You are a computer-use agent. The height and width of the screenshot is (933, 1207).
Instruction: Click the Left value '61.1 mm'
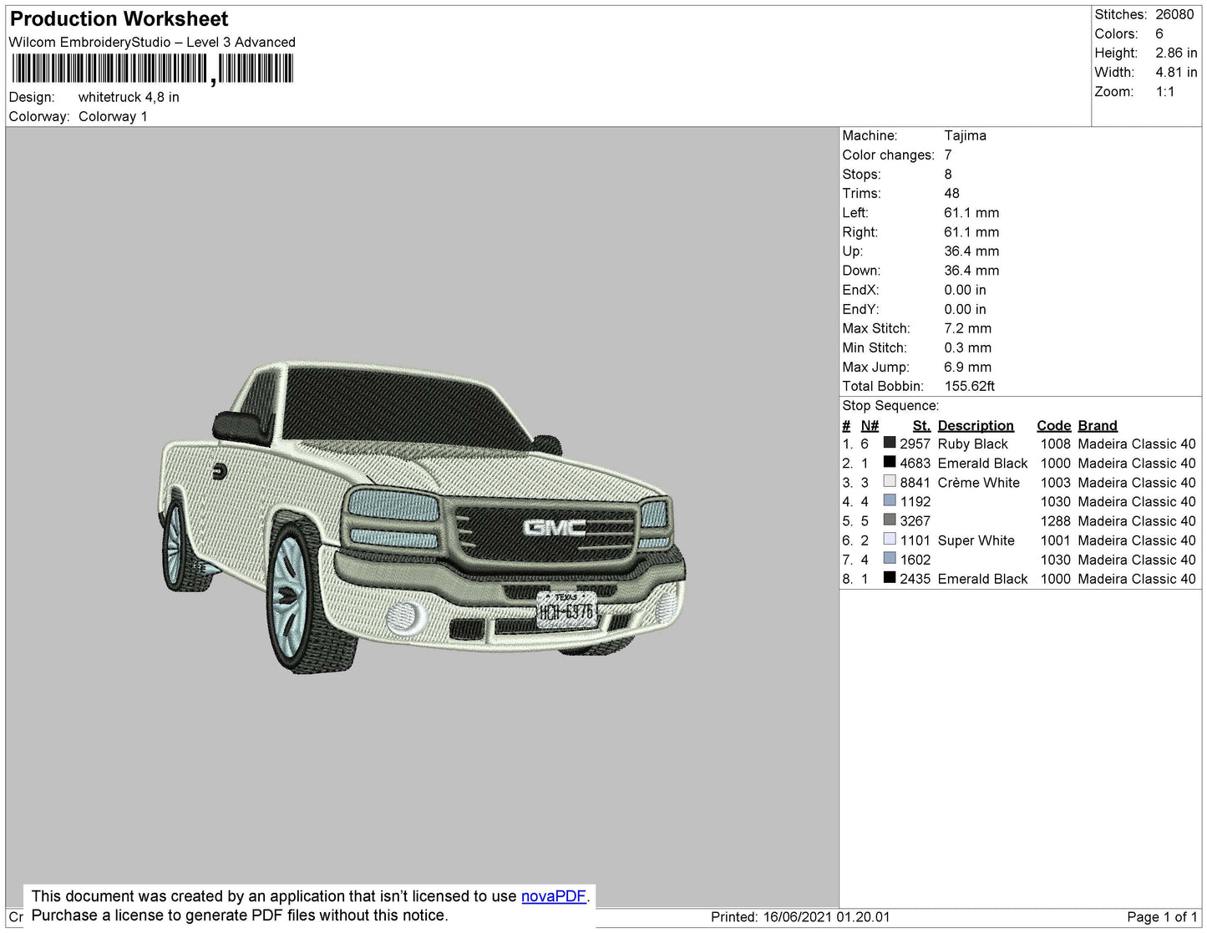(971, 212)
